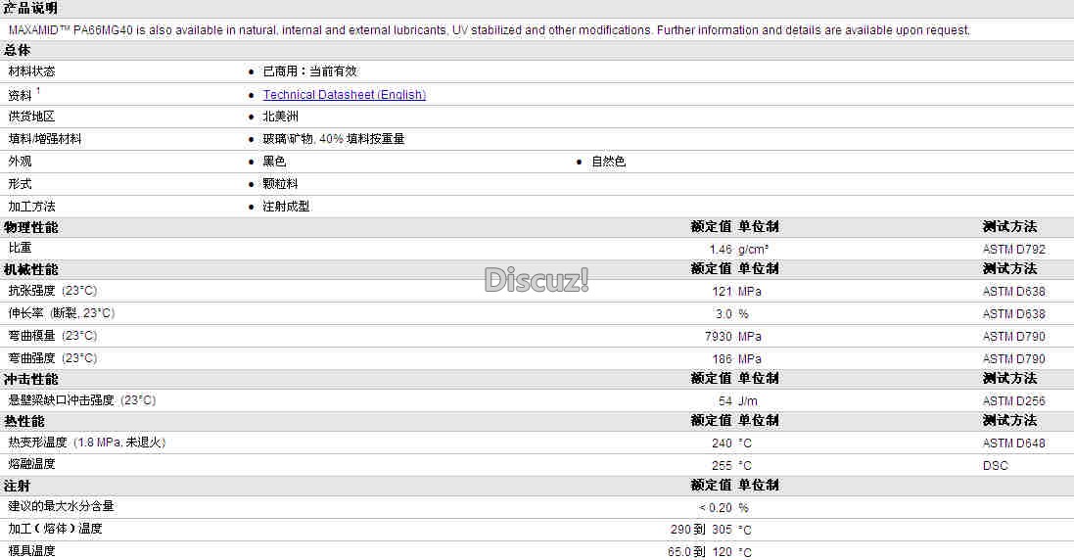The height and width of the screenshot is (560, 1074).
Task: Click the 伸长率 (断裂, 23°C) label
Action: 62,313
